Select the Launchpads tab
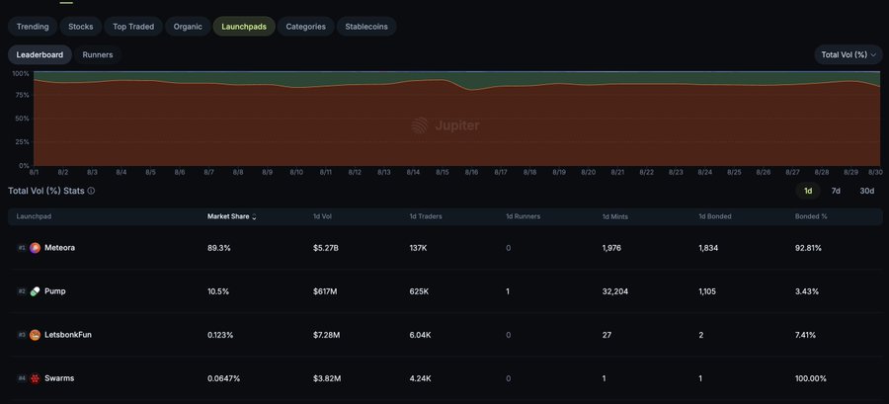 coord(244,27)
